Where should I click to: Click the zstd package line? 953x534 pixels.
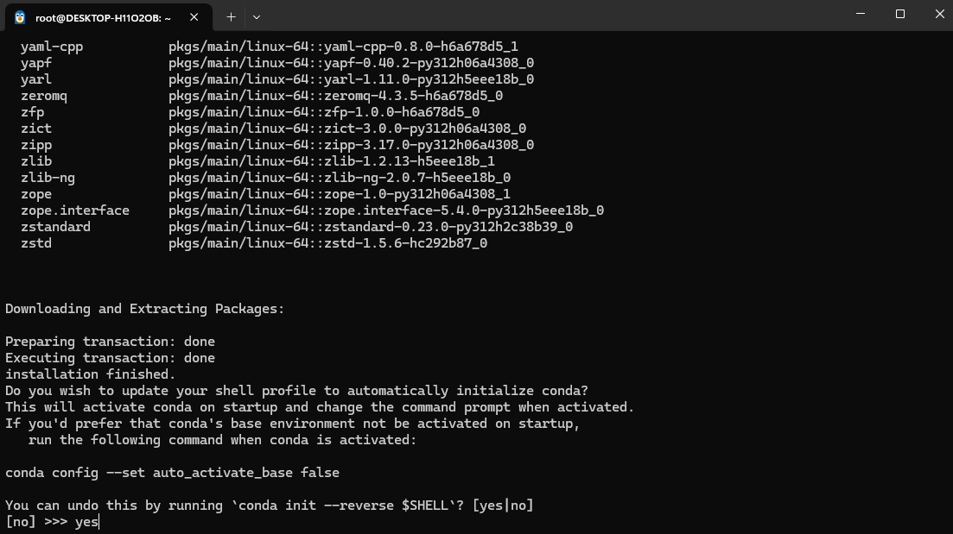point(254,243)
